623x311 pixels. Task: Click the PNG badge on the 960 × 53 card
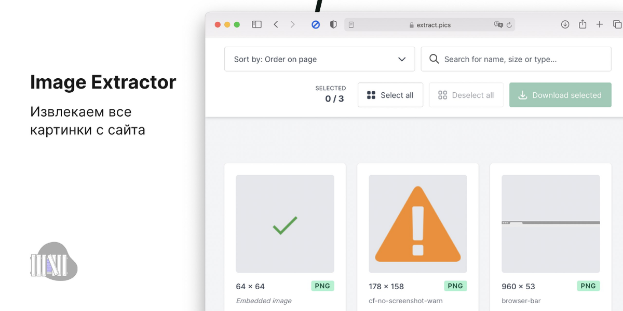tap(588, 286)
